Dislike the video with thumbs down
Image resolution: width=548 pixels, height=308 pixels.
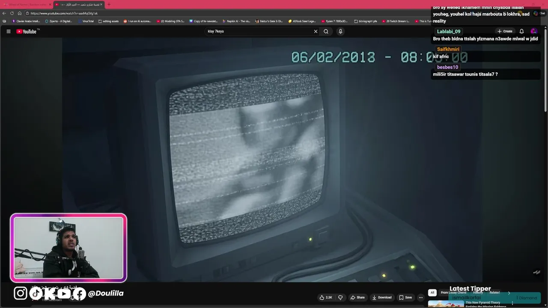(340, 297)
